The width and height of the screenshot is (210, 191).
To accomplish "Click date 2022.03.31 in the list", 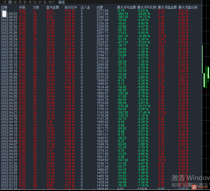I will (x=9, y=160).
